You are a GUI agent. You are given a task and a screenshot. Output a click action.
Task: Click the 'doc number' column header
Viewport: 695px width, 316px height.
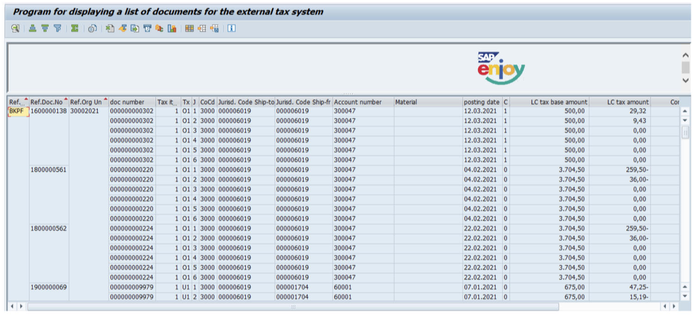(x=127, y=102)
